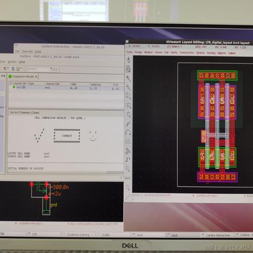Click the Calibre Interactive window menu button
Screen dimensions: 253x253
16,46
